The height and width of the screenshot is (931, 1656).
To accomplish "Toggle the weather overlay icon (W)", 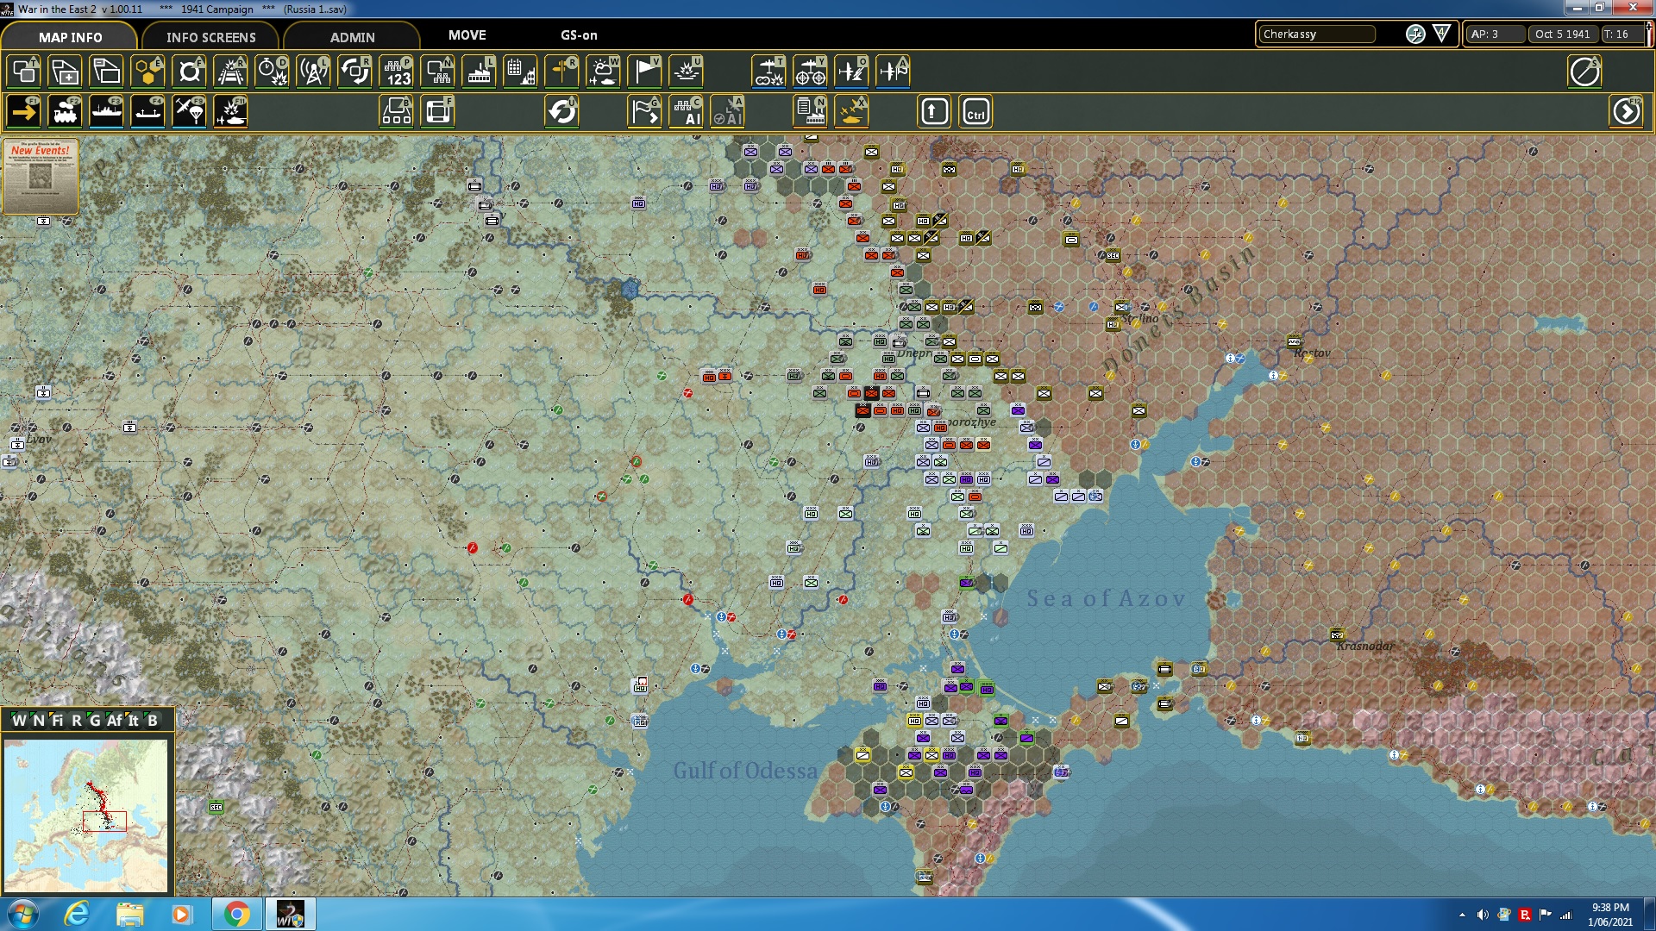I will click(603, 72).
